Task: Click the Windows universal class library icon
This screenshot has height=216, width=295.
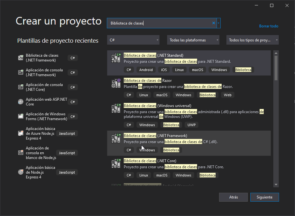Action: [116, 108]
